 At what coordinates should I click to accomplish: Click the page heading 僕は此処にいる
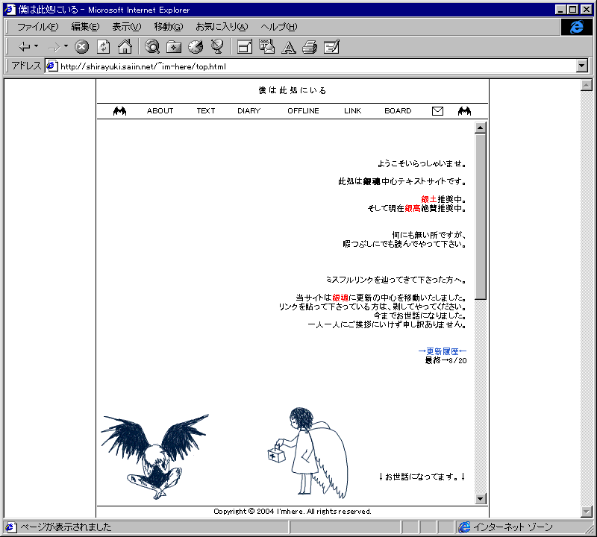click(293, 90)
